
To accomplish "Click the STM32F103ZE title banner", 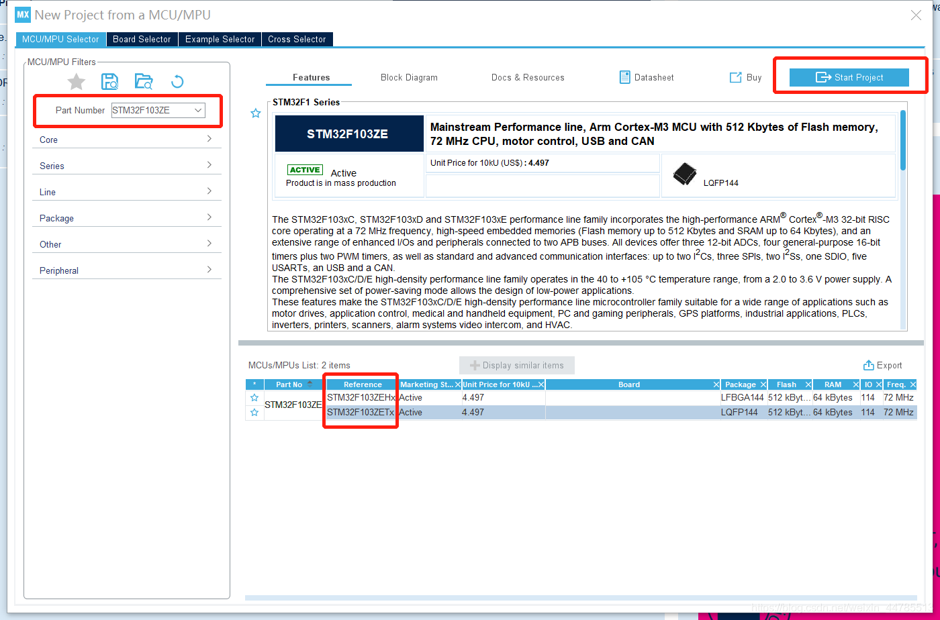I will click(348, 134).
